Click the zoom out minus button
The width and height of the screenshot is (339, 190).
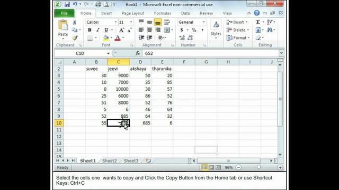[238, 167]
